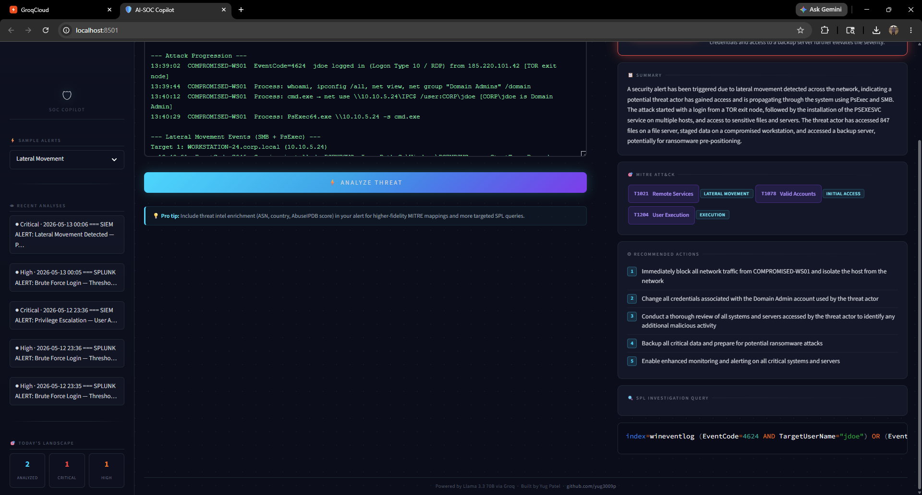Image resolution: width=922 pixels, height=495 pixels.
Task: Open the github.com/yug3009p footer link
Action: (x=591, y=486)
